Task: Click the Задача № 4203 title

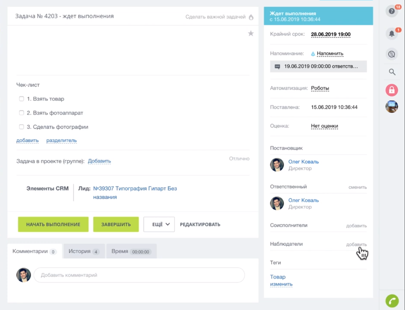Action: coord(64,16)
